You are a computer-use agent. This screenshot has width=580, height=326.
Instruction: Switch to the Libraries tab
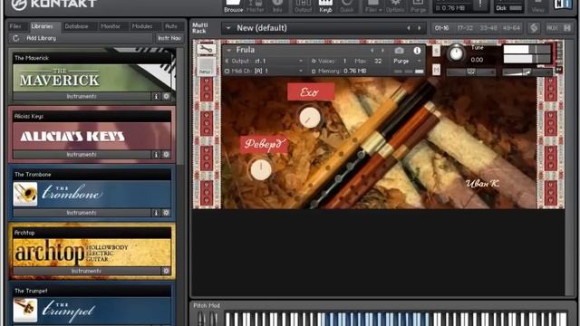tap(42, 26)
